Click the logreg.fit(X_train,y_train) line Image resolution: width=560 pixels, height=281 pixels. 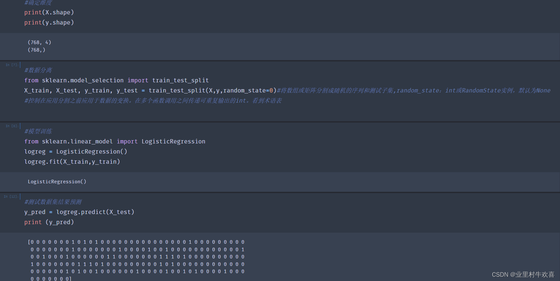click(72, 162)
